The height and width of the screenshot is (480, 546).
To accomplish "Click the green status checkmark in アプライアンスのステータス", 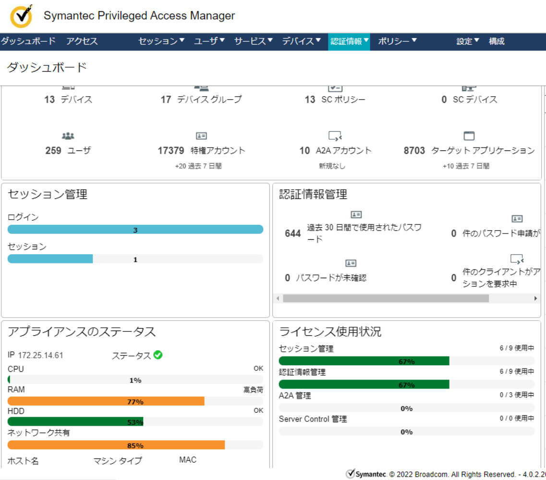I will pyautogui.click(x=158, y=356).
